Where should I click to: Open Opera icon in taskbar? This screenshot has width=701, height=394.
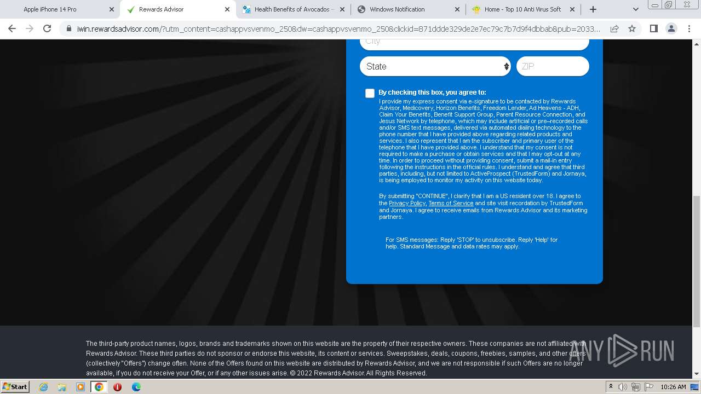(117, 387)
